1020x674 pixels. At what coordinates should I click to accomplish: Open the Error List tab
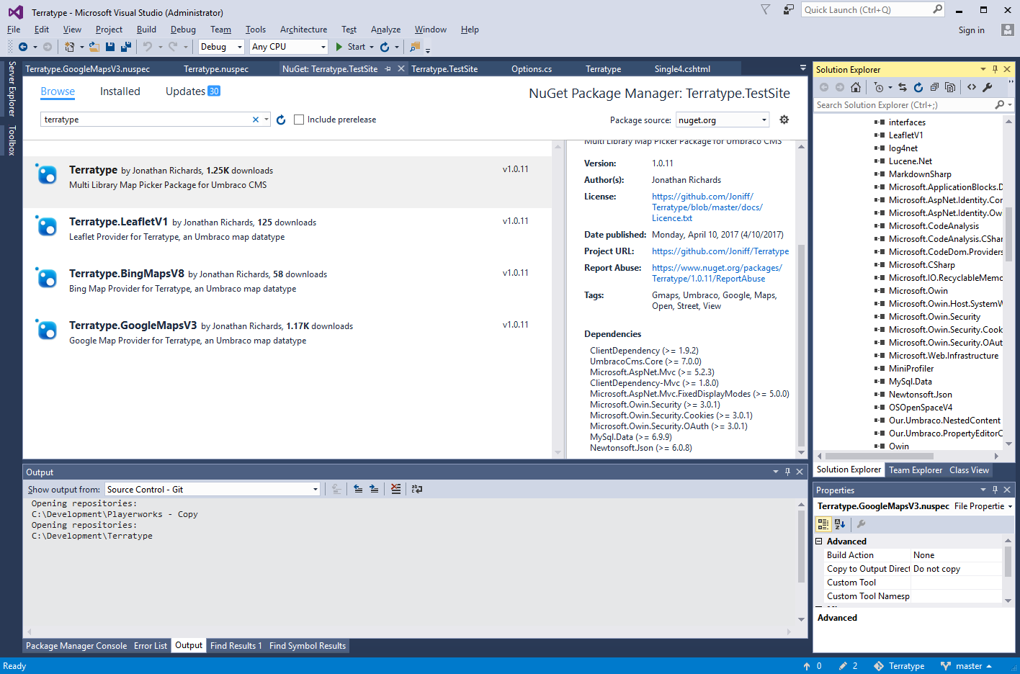[x=151, y=646]
